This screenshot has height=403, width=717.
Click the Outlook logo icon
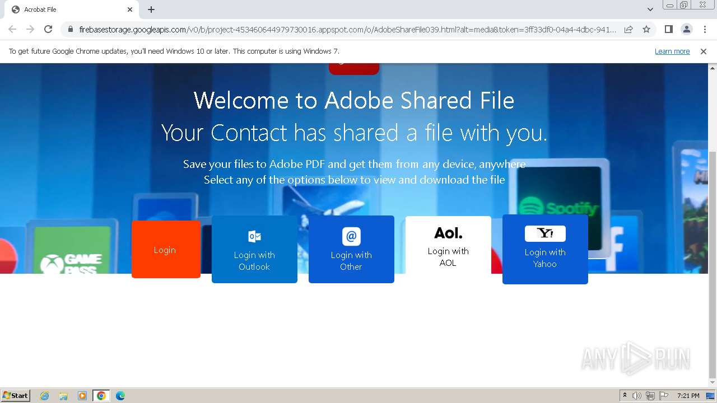coord(254,236)
